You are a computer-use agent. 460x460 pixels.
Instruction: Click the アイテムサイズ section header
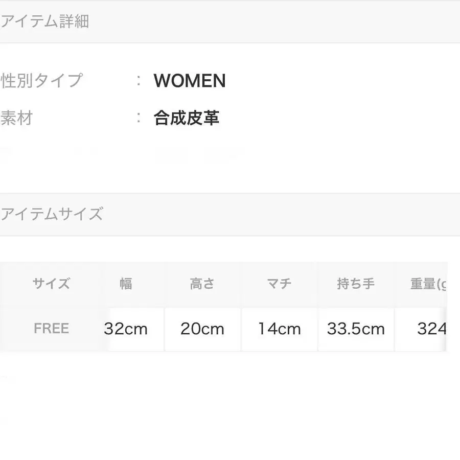[x=52, y=214]
